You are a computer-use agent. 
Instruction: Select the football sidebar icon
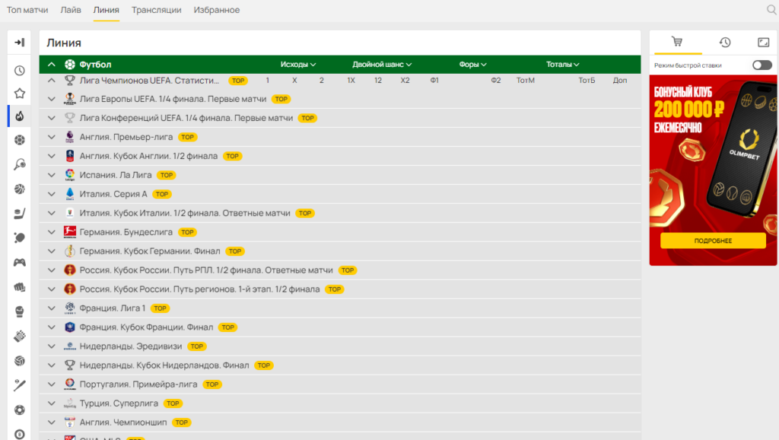tap(19, 140)
